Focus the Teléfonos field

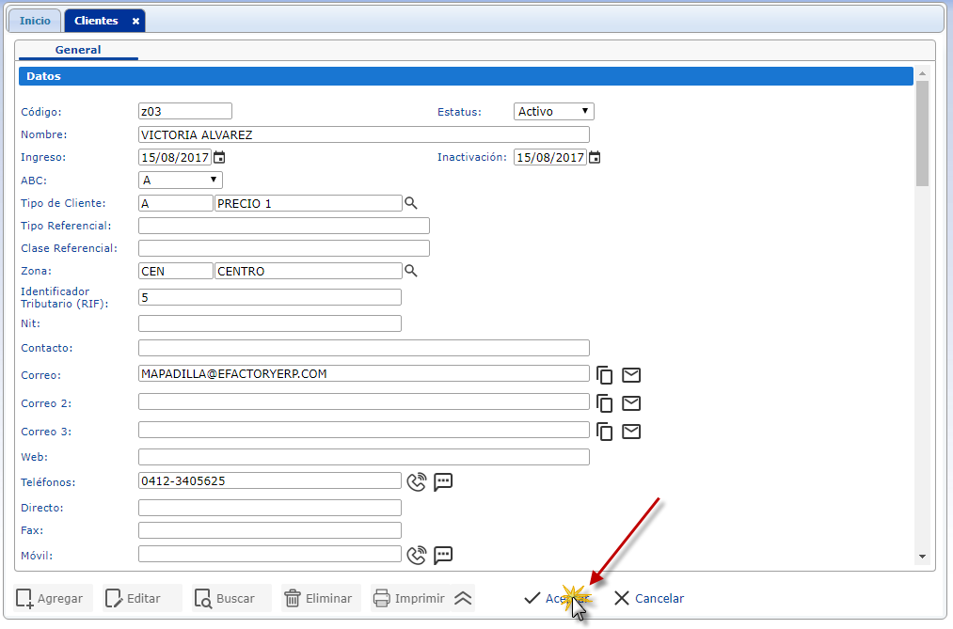pyautogui.click(x=270, y=480)
